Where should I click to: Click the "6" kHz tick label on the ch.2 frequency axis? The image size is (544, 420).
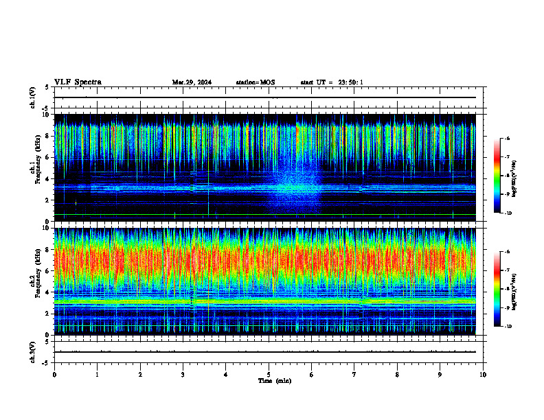(x=48, y=271)
